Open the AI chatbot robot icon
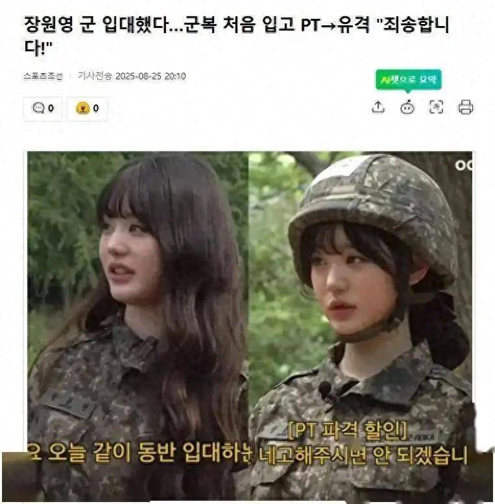The height and width of the screenshot is (504, 495). (407, 107)
